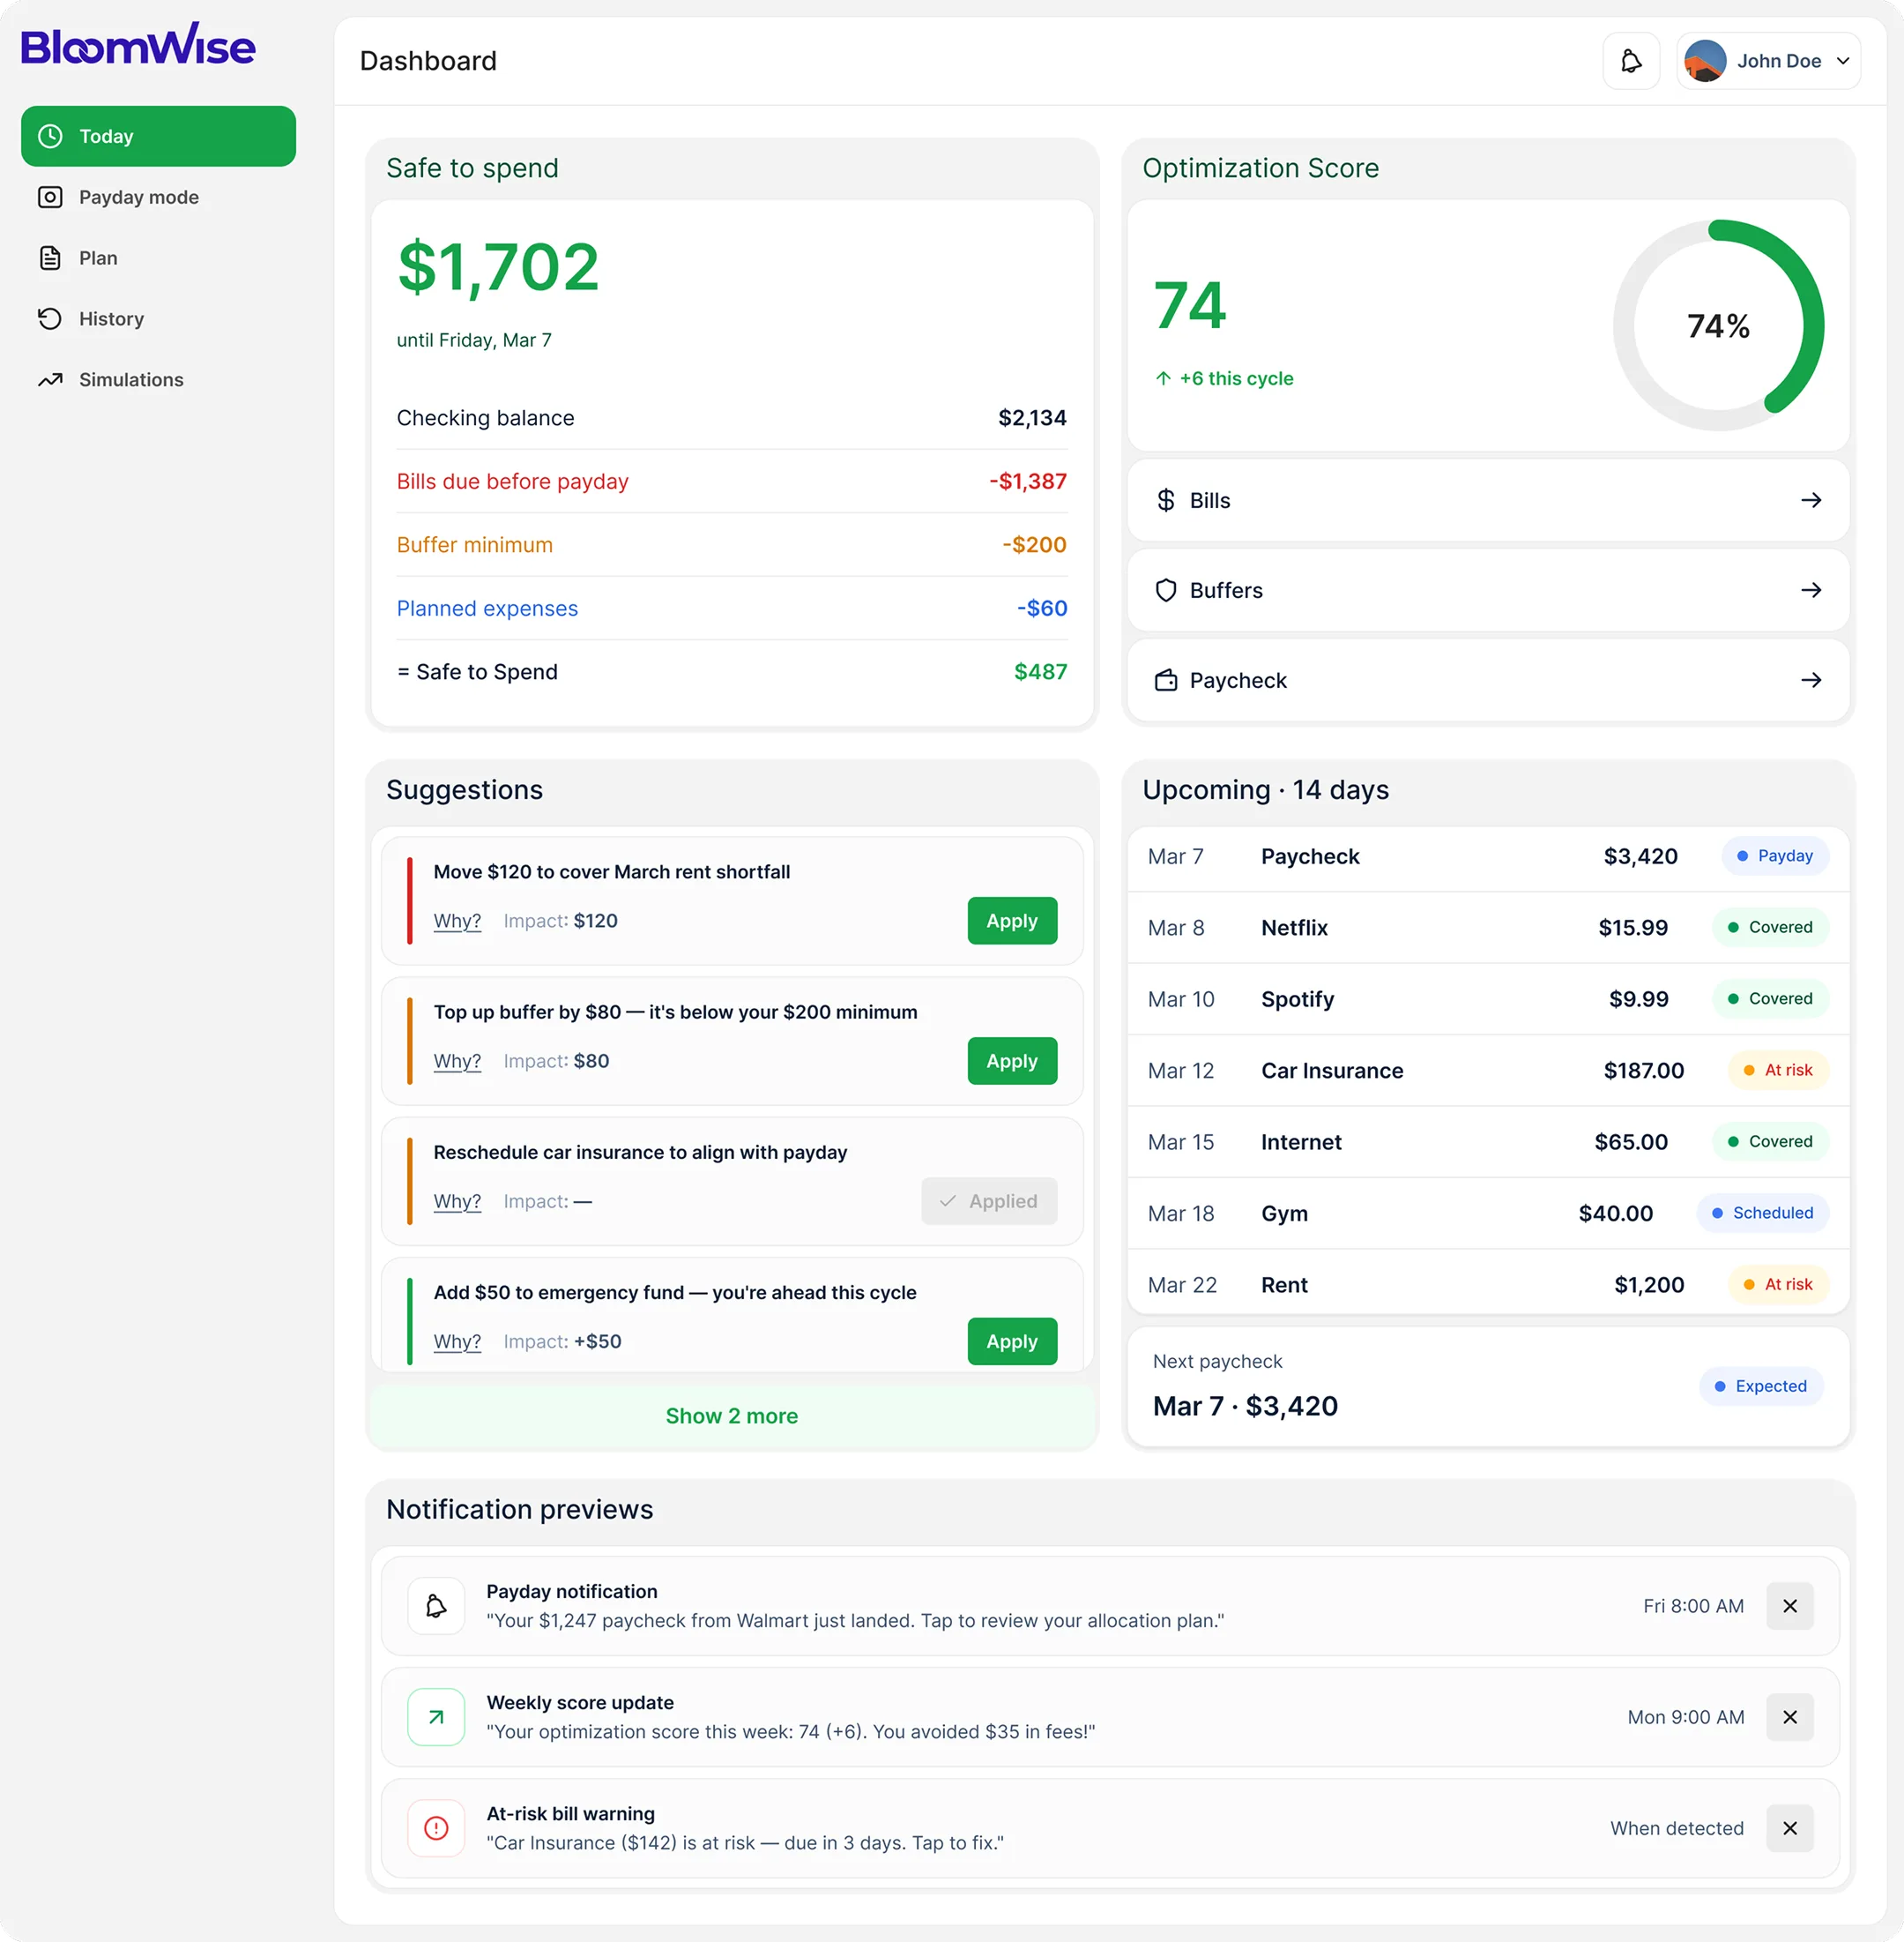This screenshot has height=1942, width=1904.
Task: Dismiss the Weekly score update preview
Action: (x=1790, y=1717)
